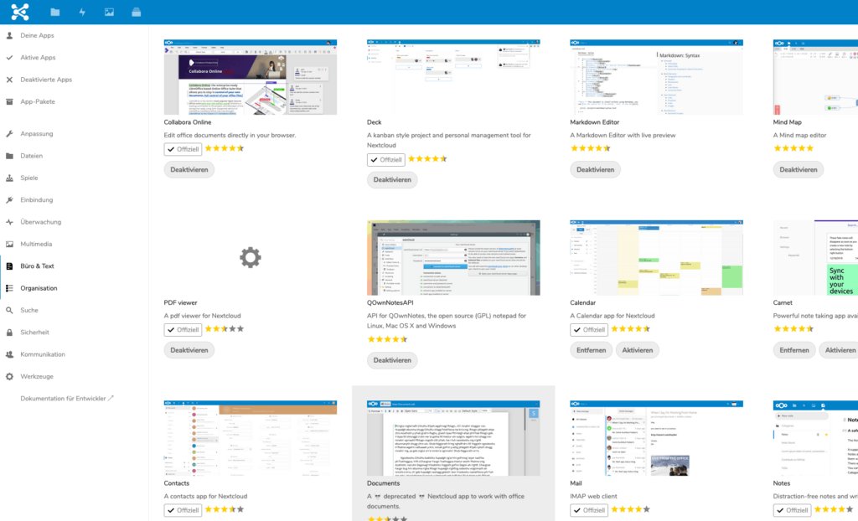The height and width of the screenshot is (521, 858).
Task: Open the Activity lightning bolt icon
Action: pos(82,12)
